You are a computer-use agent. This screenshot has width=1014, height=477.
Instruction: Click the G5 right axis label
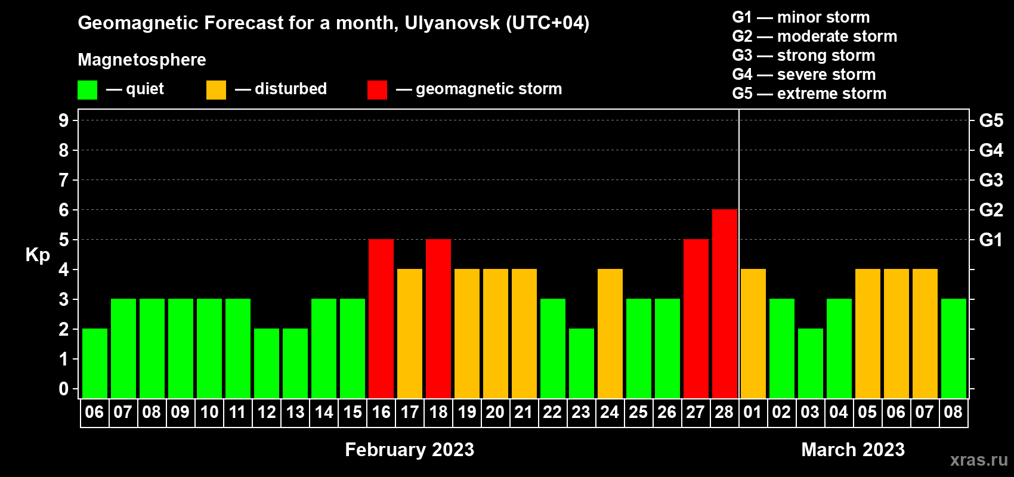click(x=991, y=120)
